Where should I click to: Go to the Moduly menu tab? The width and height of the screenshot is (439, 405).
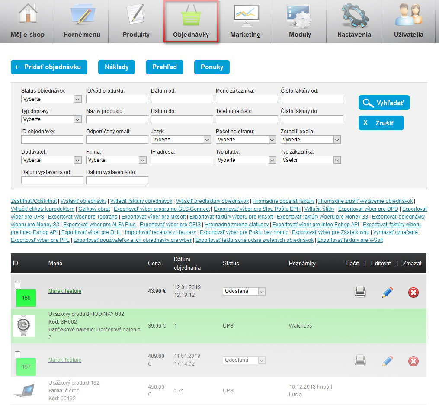(x=300, y=22)
